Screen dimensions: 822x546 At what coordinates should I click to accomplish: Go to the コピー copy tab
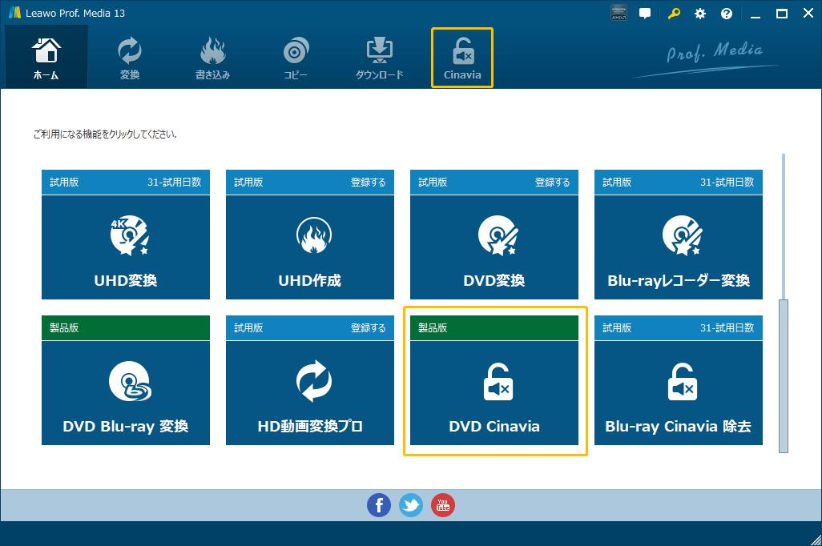coord(296,58)
